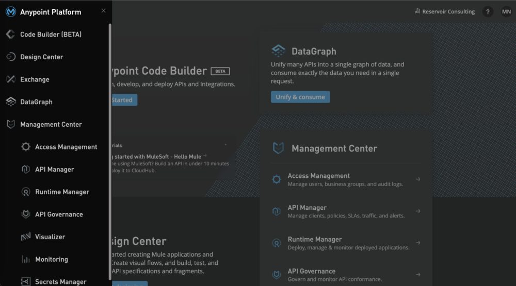Viewport: 516px width, 286px height.
Task: Open API Manager from the sidebar list
Action: pos(55,170)
